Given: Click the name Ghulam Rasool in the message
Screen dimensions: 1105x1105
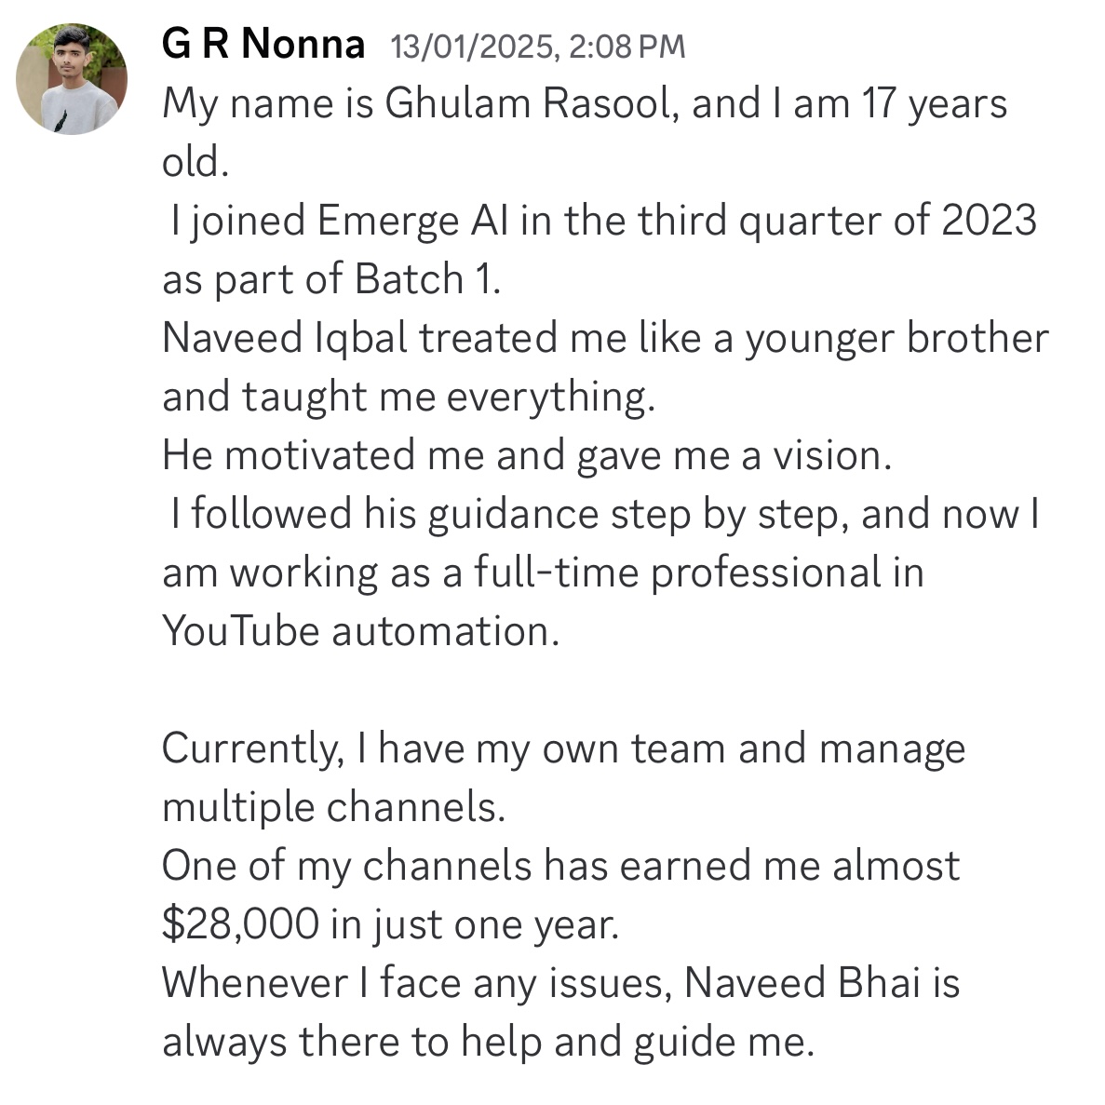Looking at the screenshot, I should [x=532, y=103].
